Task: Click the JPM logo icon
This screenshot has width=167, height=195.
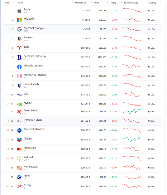Action: [x=19, y=121]
